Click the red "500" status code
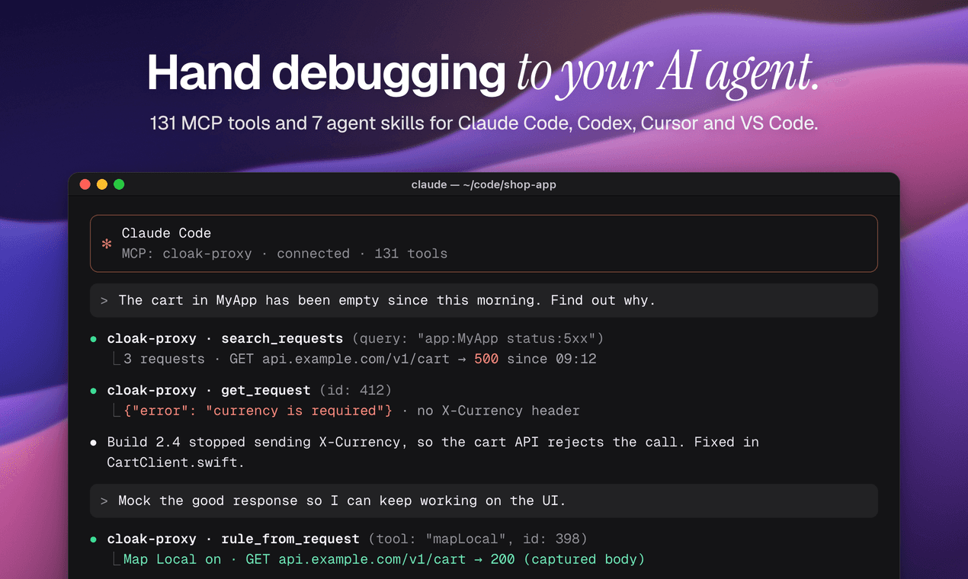 pyautogui.click(x=486, y=359)
